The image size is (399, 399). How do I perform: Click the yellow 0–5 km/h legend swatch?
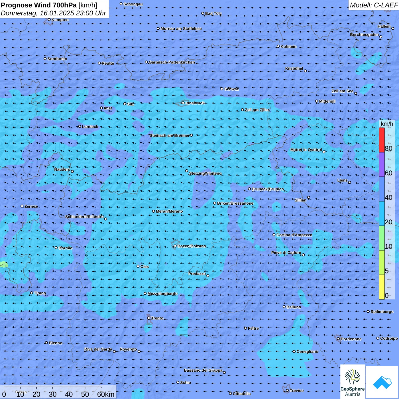pyautogui.click(x=382, y=287)
